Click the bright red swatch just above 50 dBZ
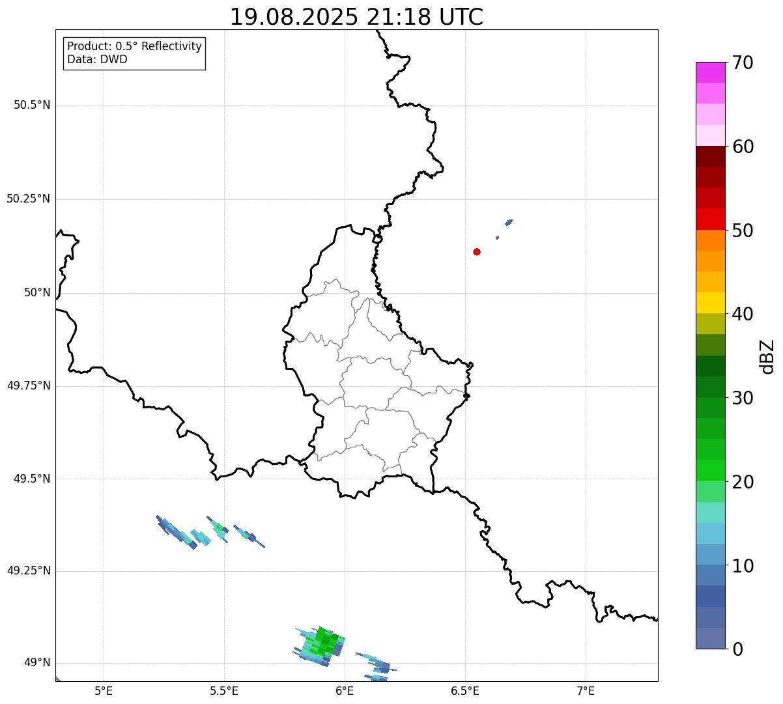This screenshot has height=704, width=783. coord(710,219)
